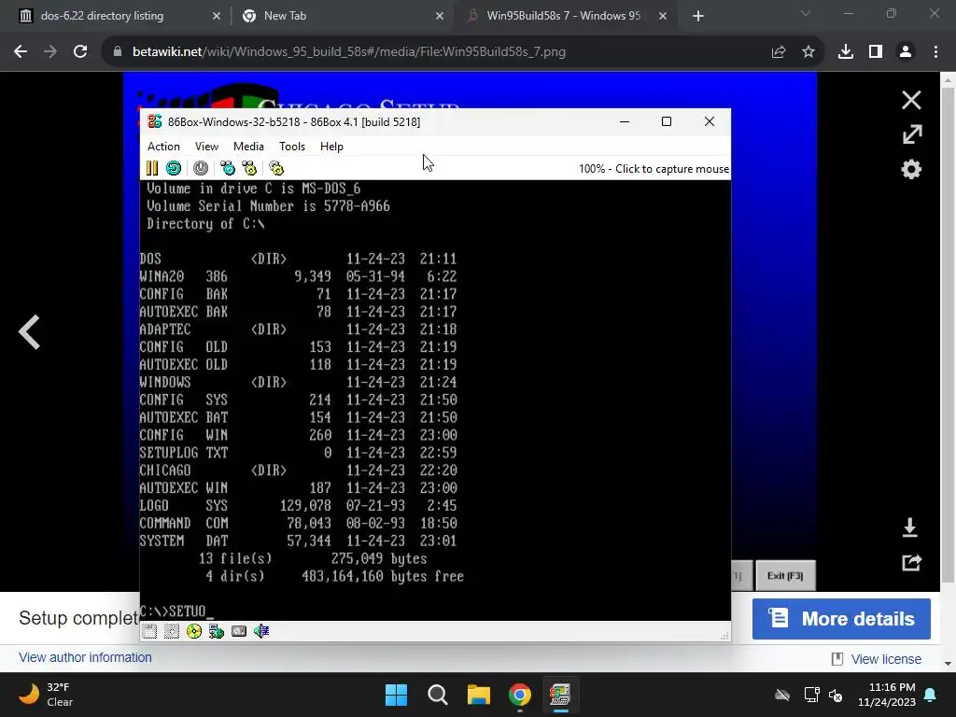Go back in the browser
Image resolution: width=956 pixels, height=717 pixels.
click(21, 52)
